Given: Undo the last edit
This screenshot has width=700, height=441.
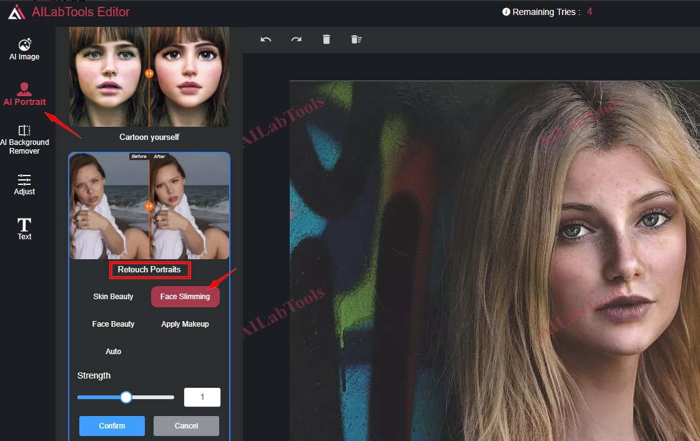Looking at the screenshot, I should [x=266, y=39].
